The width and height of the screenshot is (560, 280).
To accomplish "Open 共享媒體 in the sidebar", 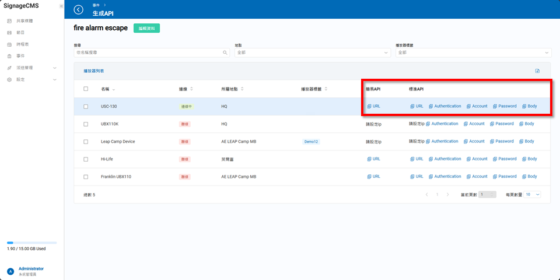I will click(24, 21).
